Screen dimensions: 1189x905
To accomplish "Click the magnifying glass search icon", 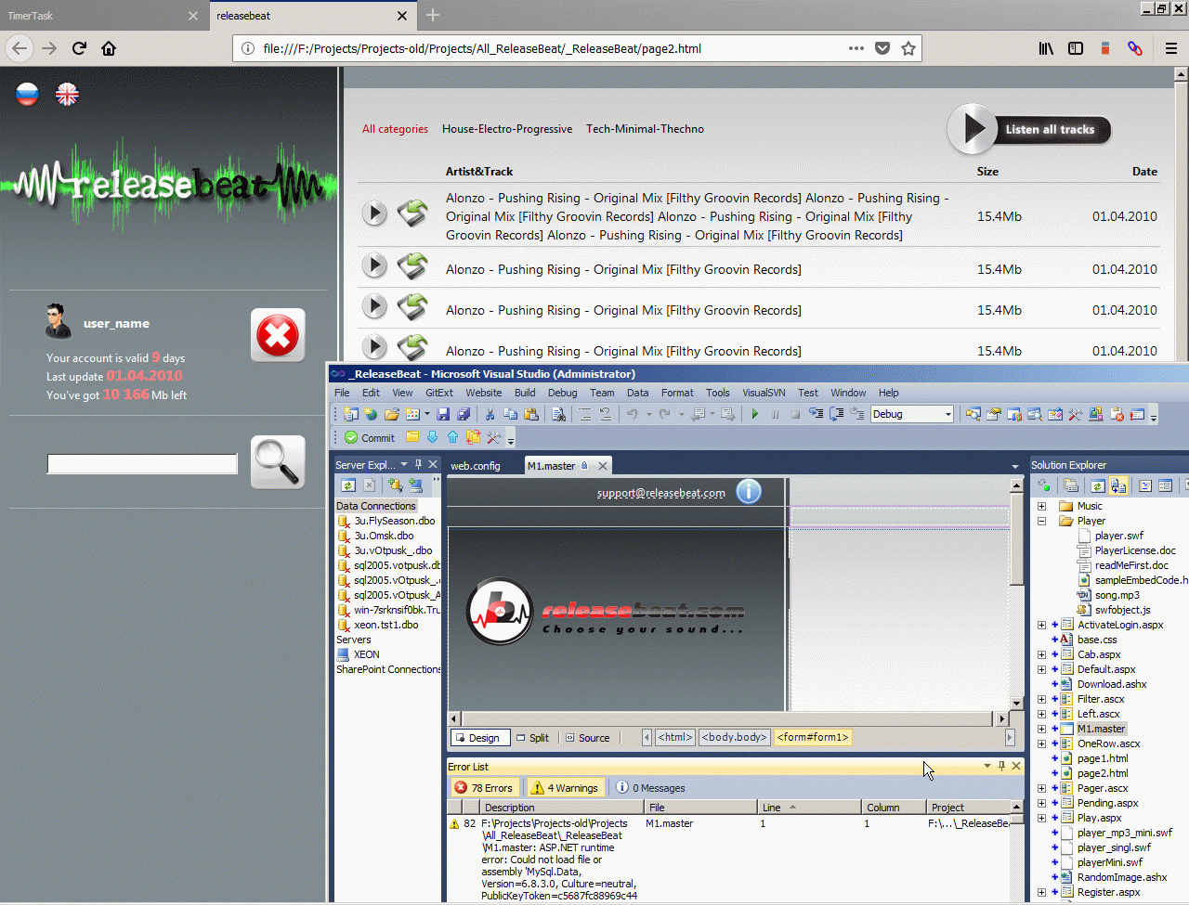I will coord(278,462).
